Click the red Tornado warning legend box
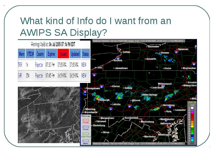The image size is (213, 159). [x=86, y=120]
